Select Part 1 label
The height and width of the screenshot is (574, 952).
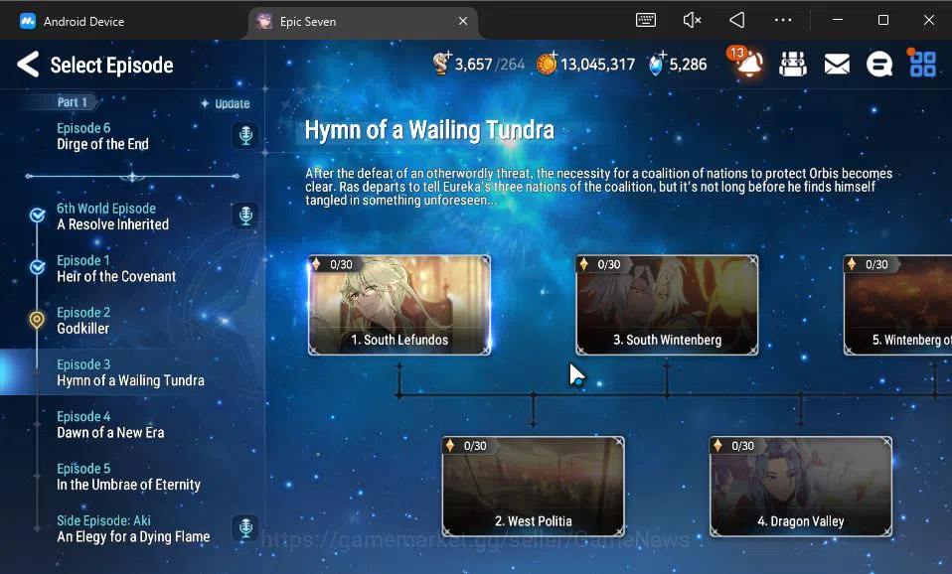click(x=73, y=102)
